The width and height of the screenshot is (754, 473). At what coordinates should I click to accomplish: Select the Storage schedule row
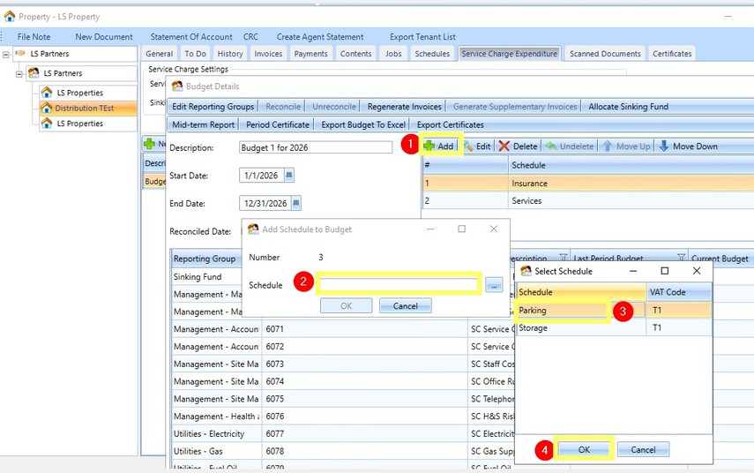[614, 328]
